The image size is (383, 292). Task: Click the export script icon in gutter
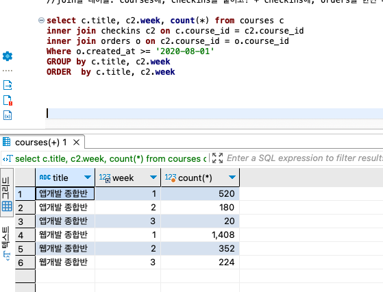(8, 85)
